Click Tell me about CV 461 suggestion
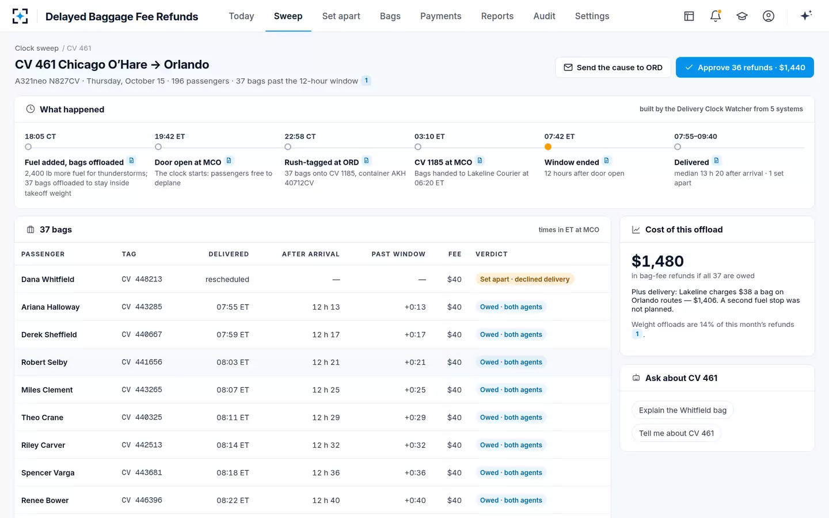829x518 pixels. 676,433
